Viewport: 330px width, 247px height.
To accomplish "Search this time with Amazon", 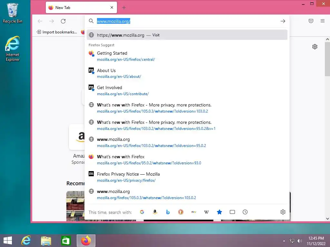I will pos(155,212).
